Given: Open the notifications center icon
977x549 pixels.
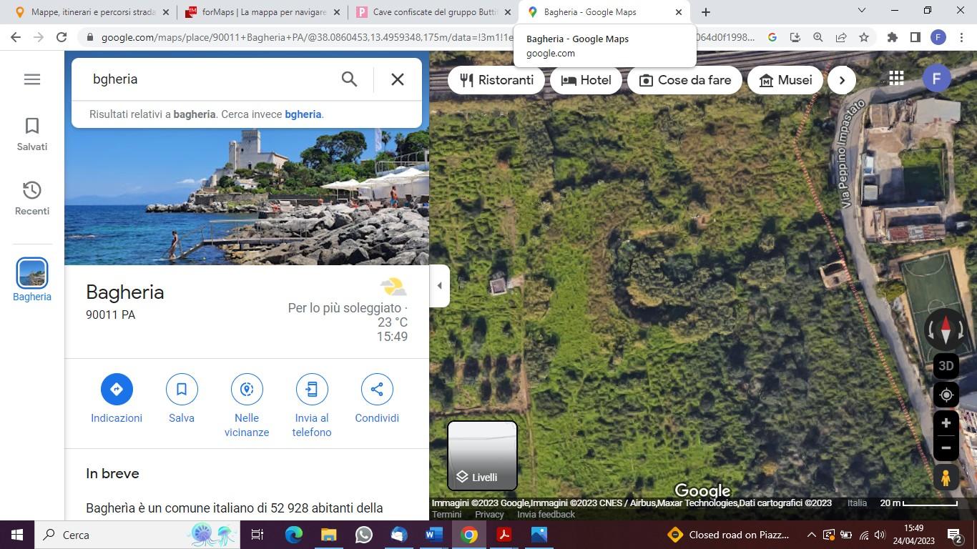Looking at the screenshot, I should point(955,535).
